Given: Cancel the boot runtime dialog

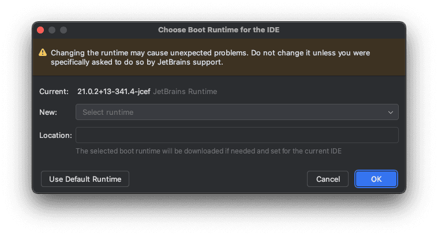Looking at the screenshot, I should click(327, 179).
